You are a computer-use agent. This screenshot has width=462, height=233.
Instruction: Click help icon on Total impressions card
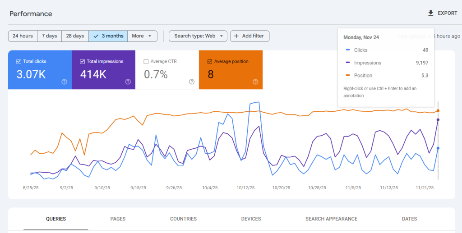coord(128,82)
